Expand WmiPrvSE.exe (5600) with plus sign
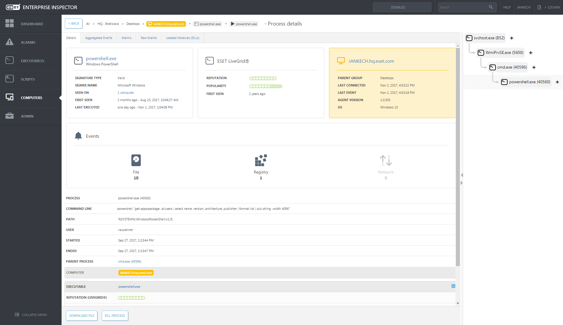 point(531,53)
